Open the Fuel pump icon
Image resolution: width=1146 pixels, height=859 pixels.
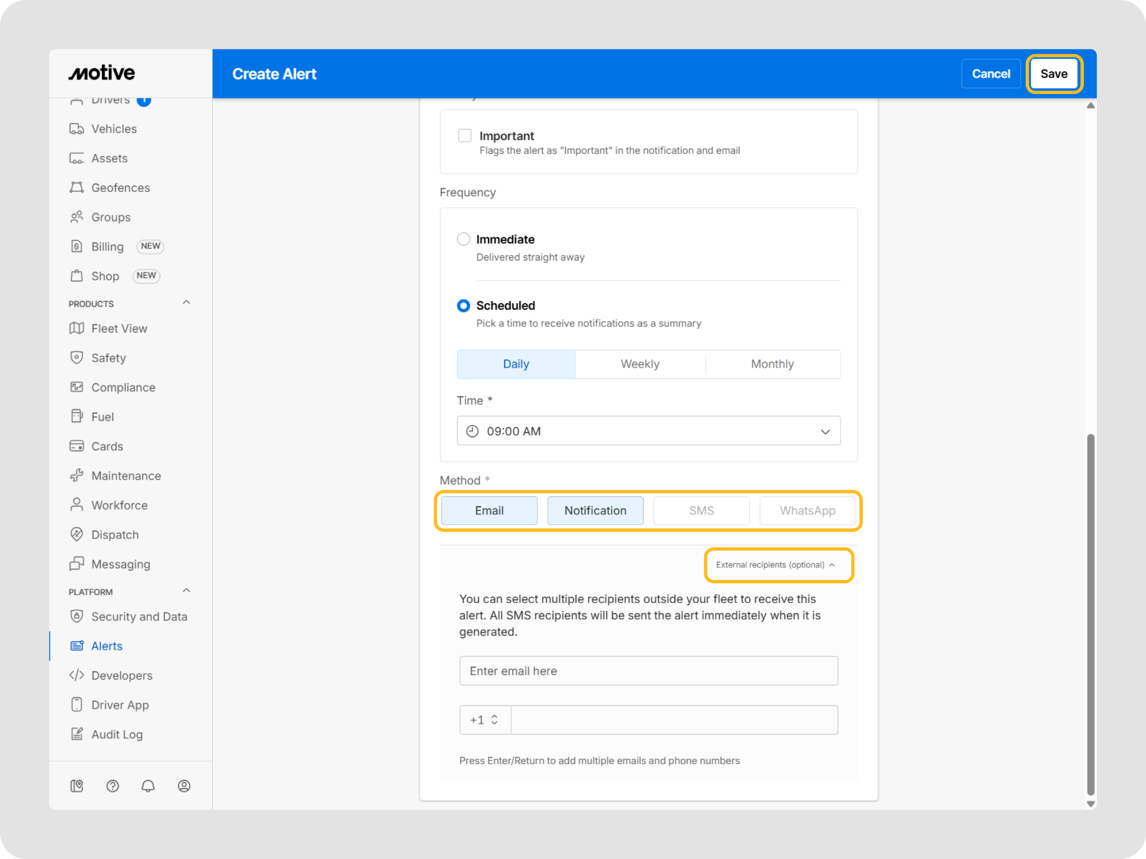[x=77, y=416]
